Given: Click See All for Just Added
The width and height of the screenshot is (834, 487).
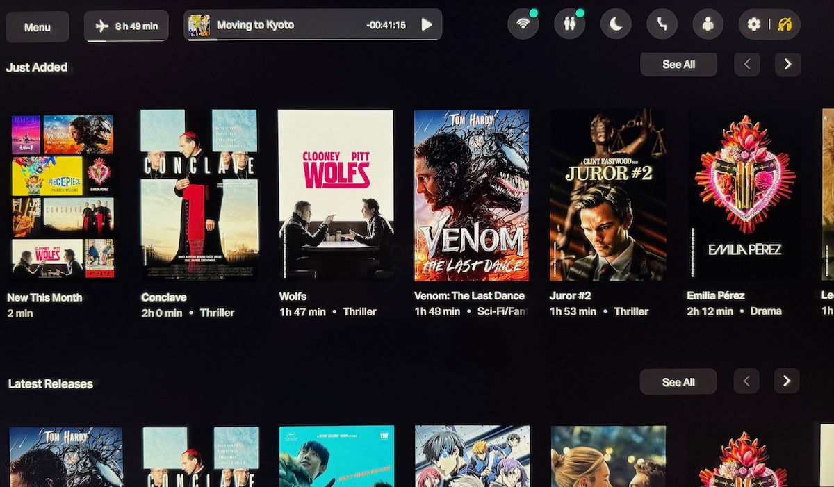Looking at the screenshot, I should pyautogui.click(x=678, y=65).
